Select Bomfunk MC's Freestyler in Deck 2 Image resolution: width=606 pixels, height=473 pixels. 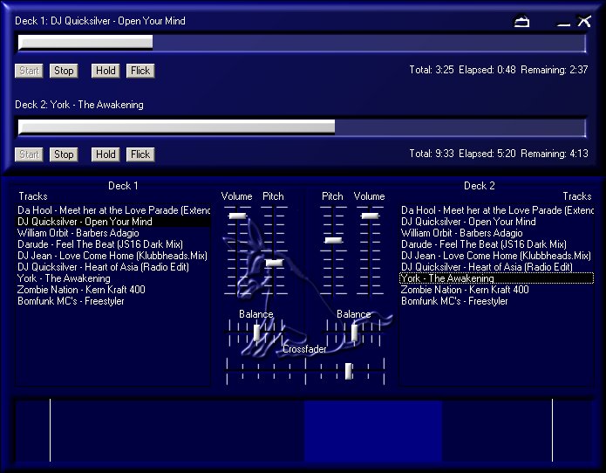click(497, 301)
